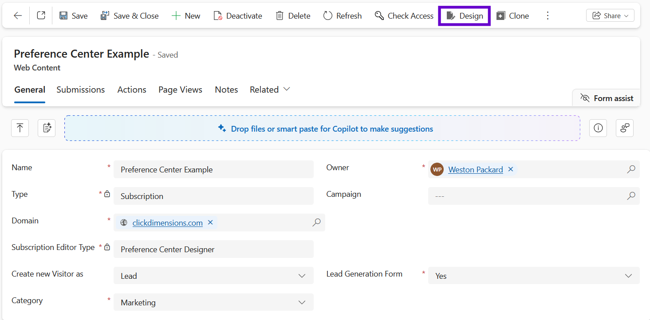Delete the record
This screenshot has width=650, height=320.
pos(293,16)
